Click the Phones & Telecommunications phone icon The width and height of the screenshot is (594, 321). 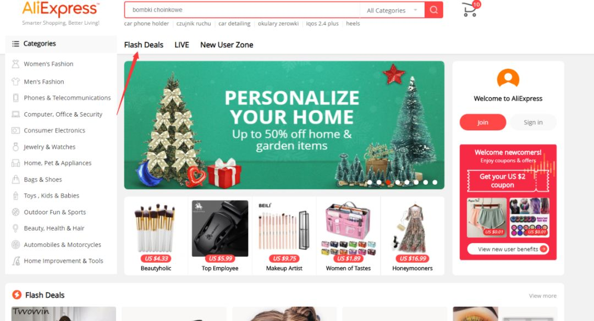tap(15, 98)
